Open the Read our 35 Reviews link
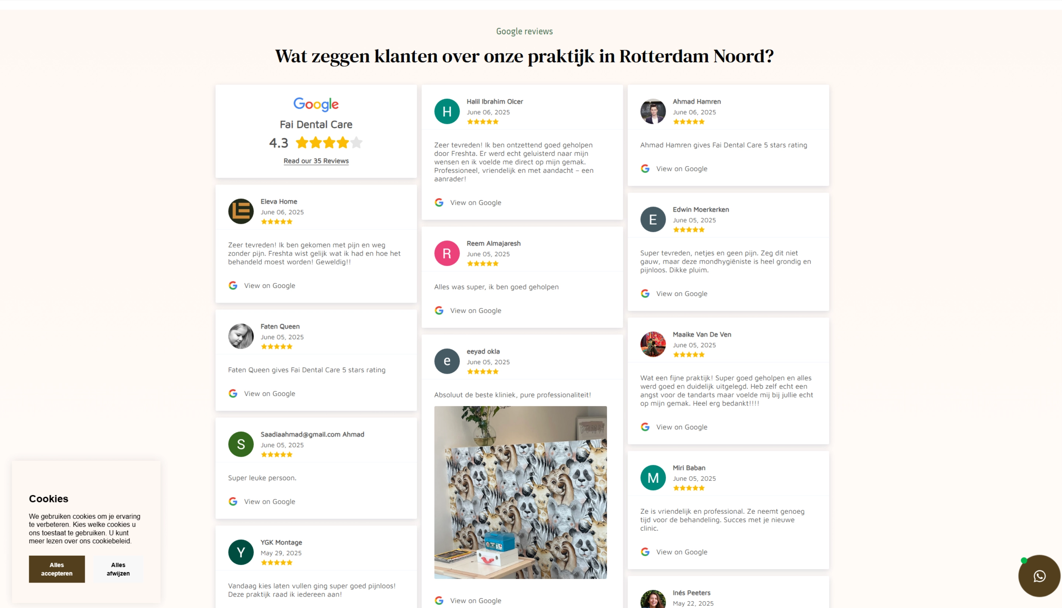This screenshot has height=608, width=1062. [x=316, y=161]
